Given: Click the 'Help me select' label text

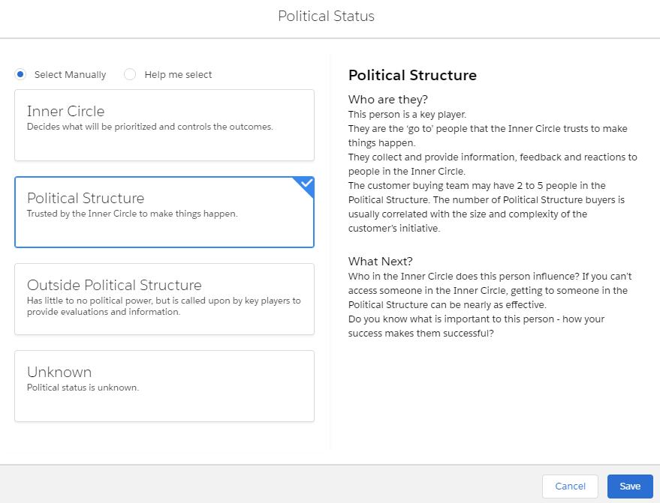Looking at the screenshot, I should (178, 75).
